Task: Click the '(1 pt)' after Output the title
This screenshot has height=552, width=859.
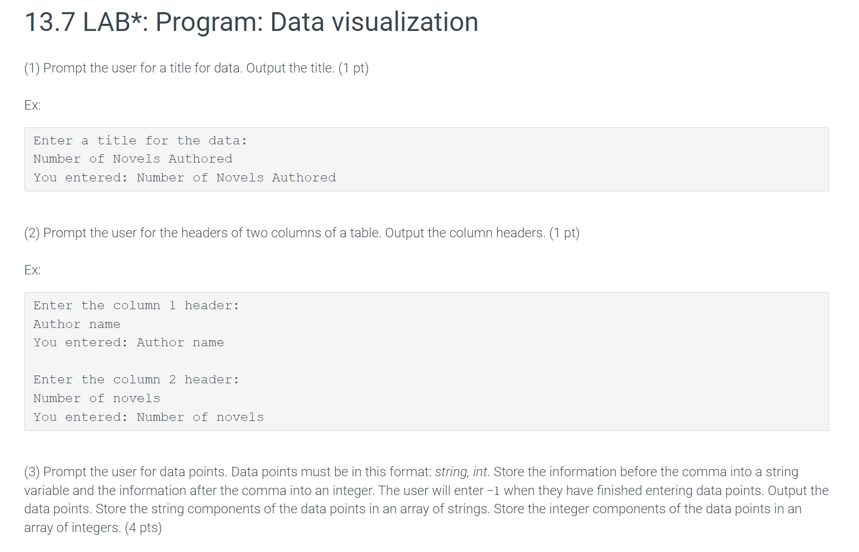Action: (x=353, y=68)
